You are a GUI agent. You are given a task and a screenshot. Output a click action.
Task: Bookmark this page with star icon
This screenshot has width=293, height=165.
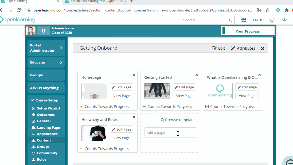267,10
